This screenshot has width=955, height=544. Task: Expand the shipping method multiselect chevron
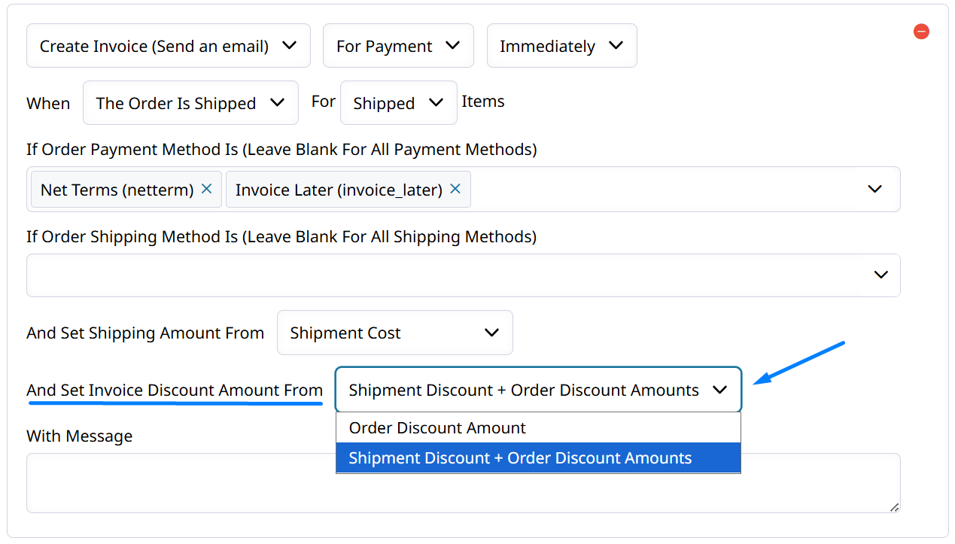point(881,275)
